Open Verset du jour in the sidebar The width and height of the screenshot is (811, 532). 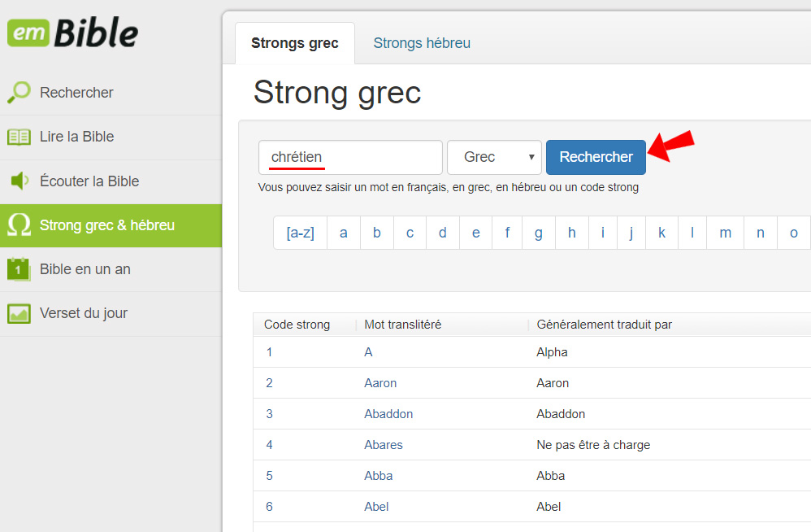[x=83, y=313]
